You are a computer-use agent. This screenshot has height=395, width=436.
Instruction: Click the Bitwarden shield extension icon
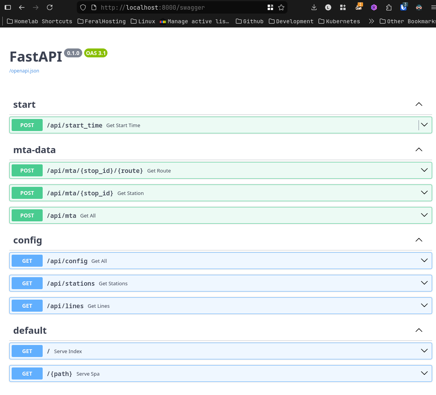point(403,7)
